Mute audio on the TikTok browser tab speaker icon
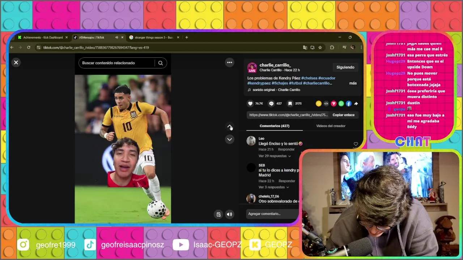Viewport: 463px width, 260px height. (x=116, y=38)
